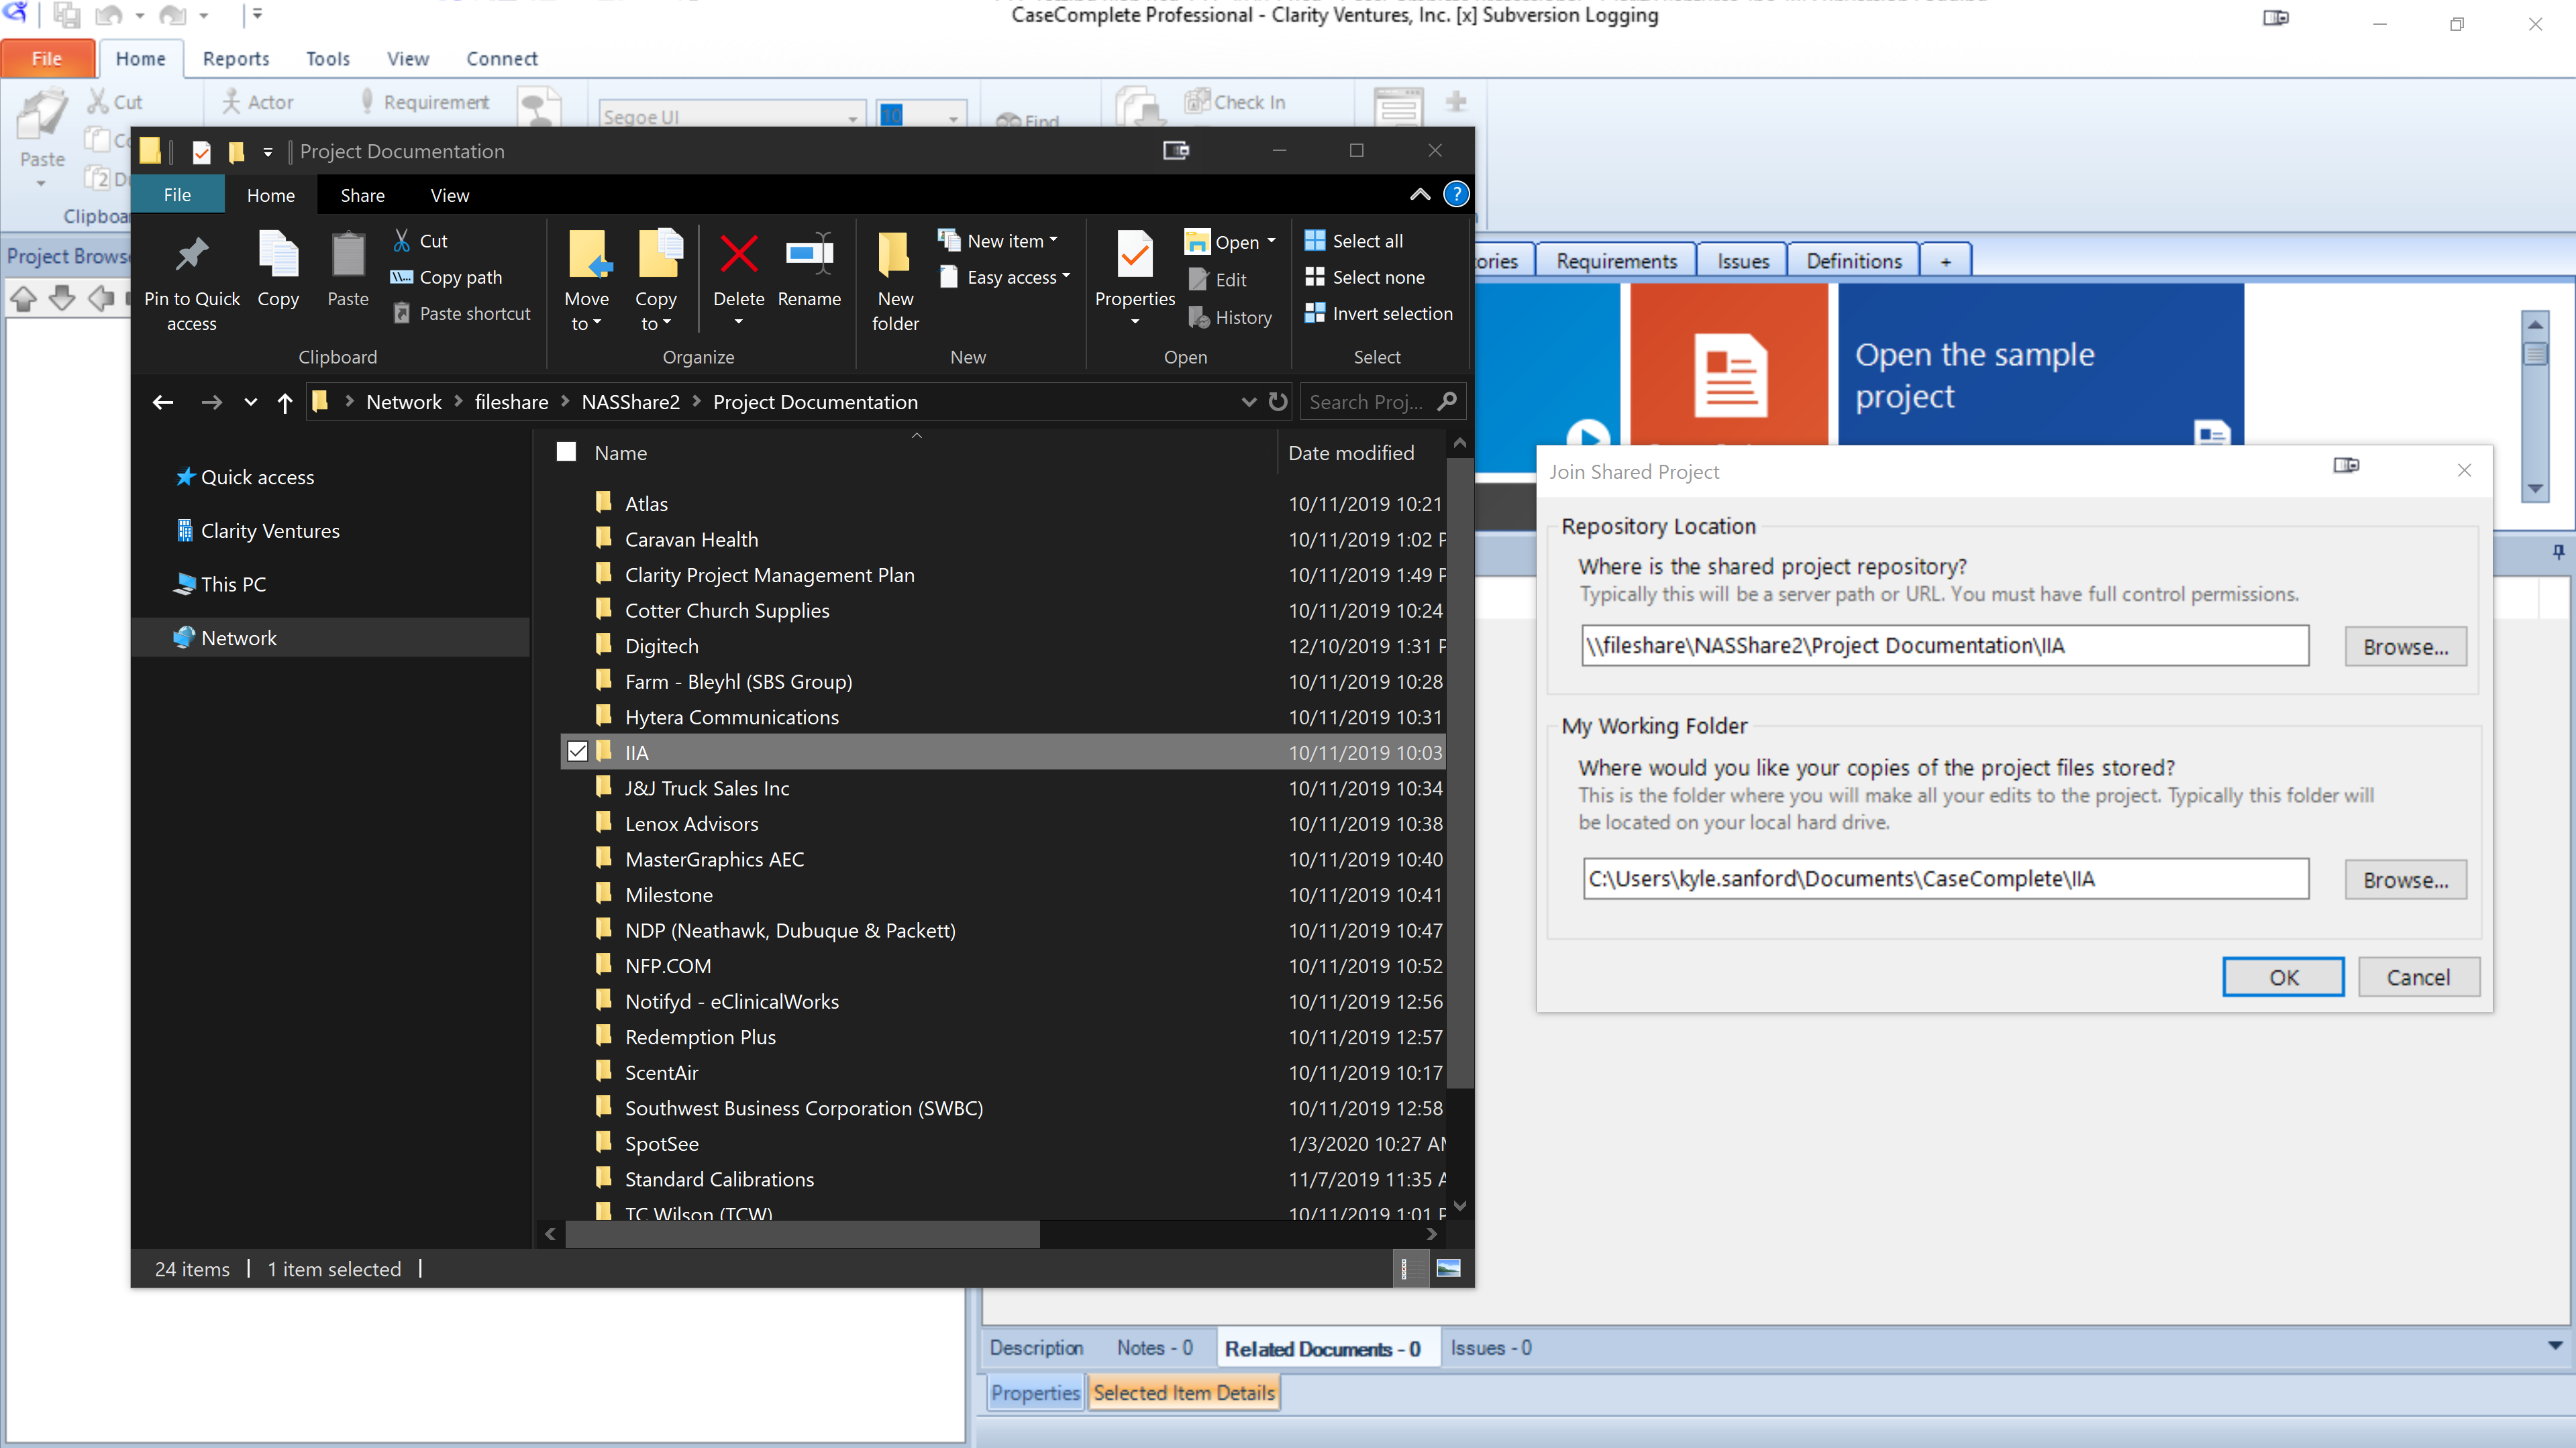Open Explorer help via question mark icon
This screenshot has height=1448, width=2576.
point(1456,194)
